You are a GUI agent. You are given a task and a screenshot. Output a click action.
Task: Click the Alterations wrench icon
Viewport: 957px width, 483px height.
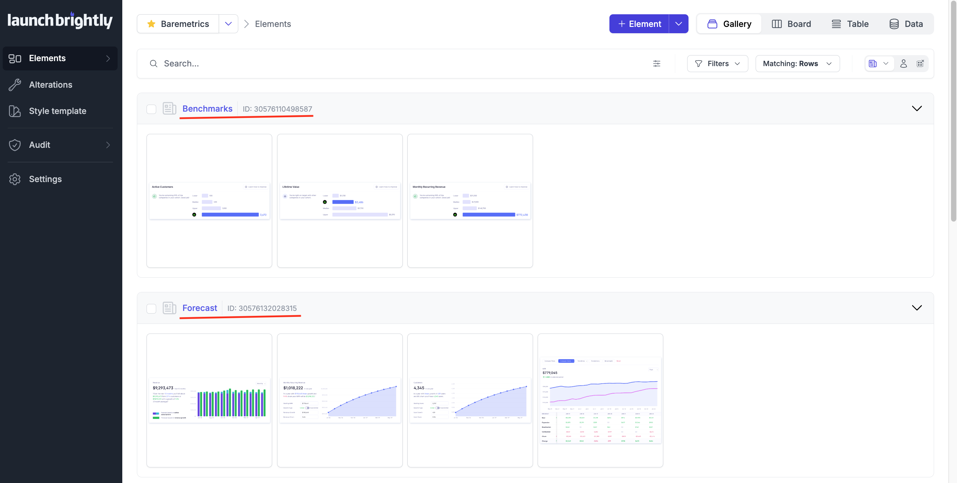(x=15, y=85)
